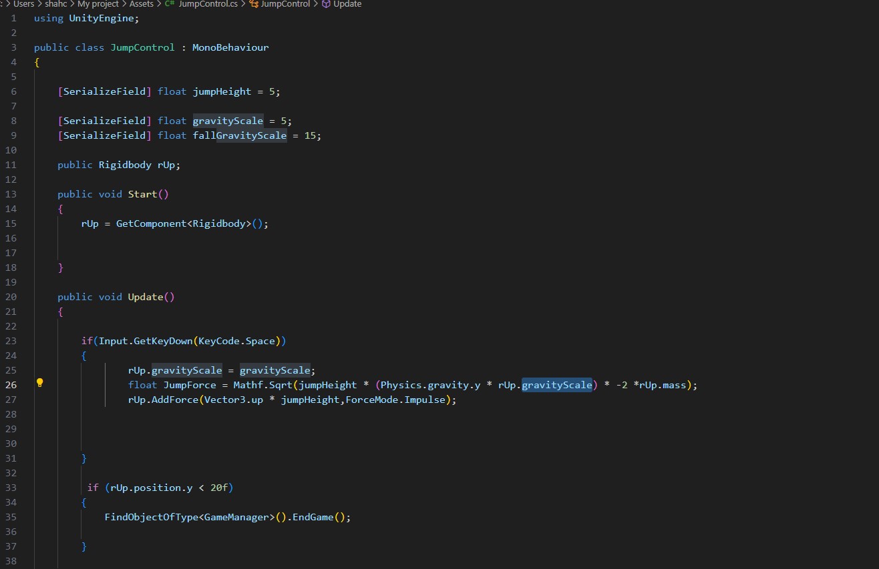
Task: Click the cube icon beside Update breadcrumb
Action: click(325, 4)
